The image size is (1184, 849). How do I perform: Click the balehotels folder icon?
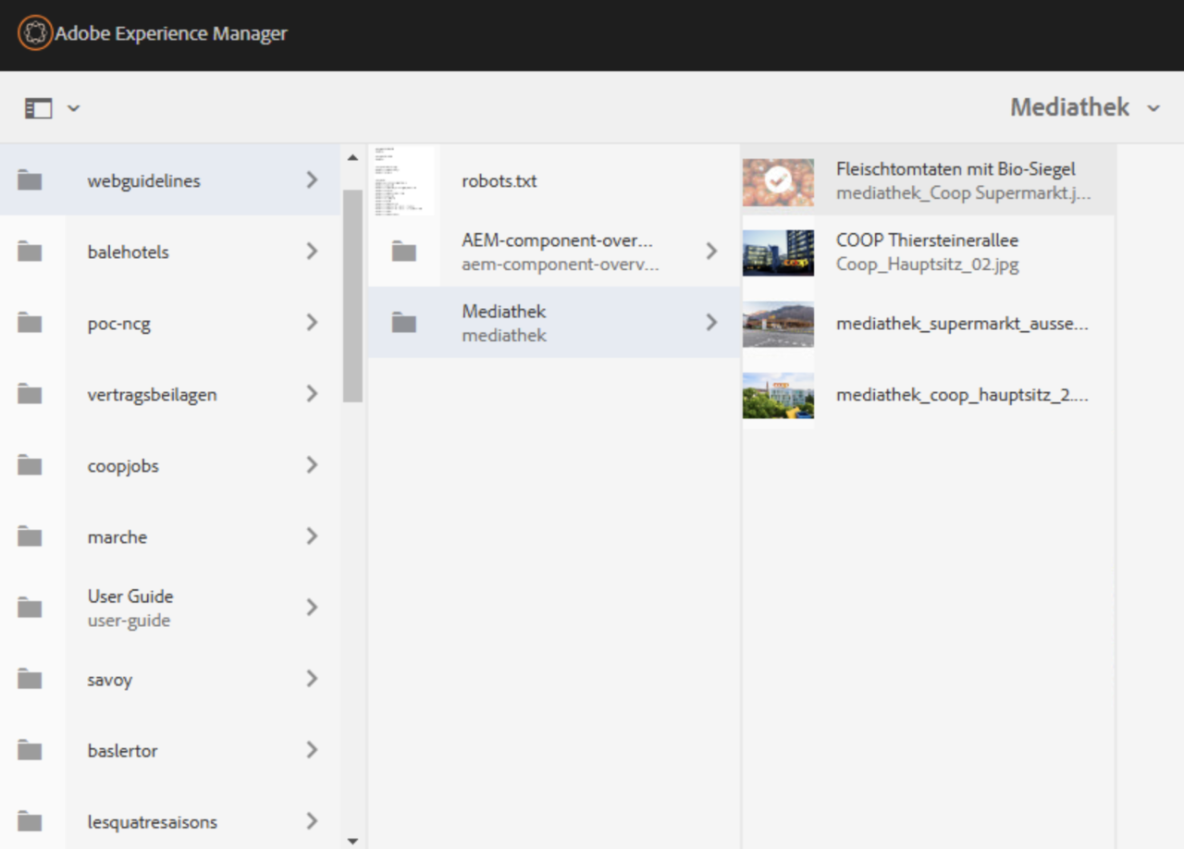pyautogui.click(x=30, y=252)
